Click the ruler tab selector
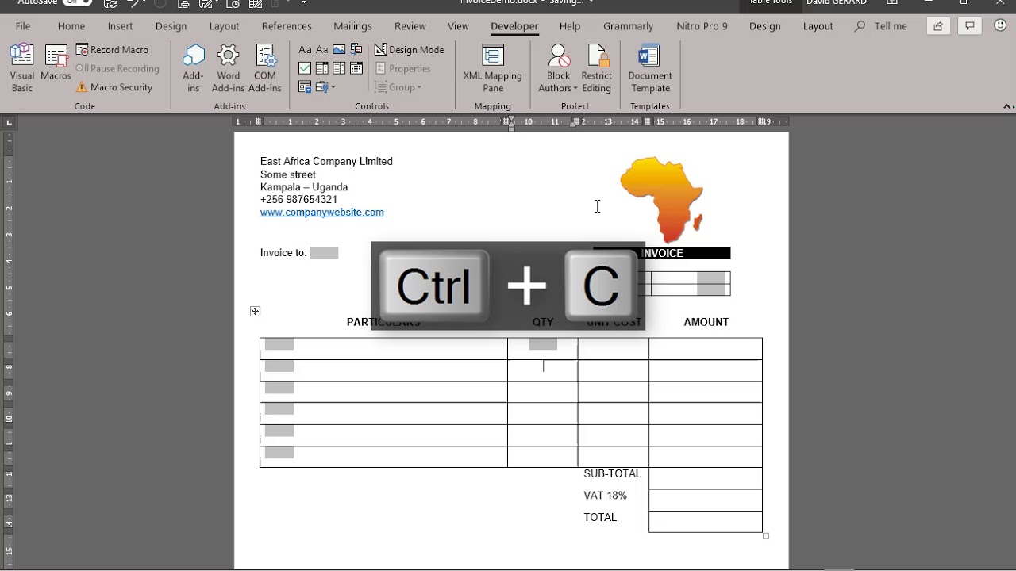The image size is (1016, 571). [x=9, y=122]
